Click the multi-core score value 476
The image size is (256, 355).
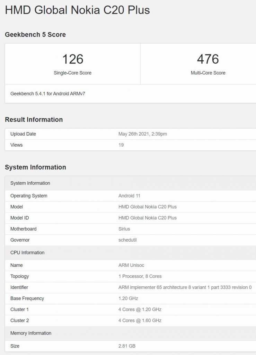tap(208, 59)
